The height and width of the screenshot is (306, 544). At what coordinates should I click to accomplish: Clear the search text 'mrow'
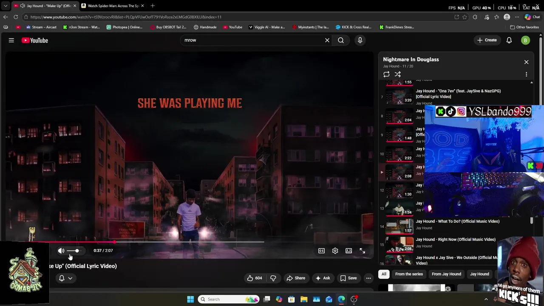click(327, 40)
